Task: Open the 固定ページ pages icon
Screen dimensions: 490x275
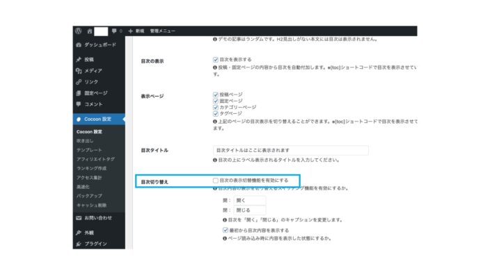Action: 79,93
